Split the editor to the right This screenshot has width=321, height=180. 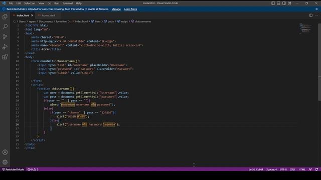coord(311,15)
